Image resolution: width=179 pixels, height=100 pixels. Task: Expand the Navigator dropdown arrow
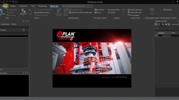click(x=23, y=16)
